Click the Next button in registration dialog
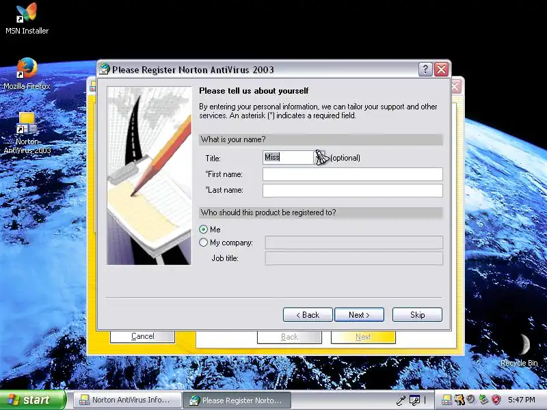 tap(360, 315)
